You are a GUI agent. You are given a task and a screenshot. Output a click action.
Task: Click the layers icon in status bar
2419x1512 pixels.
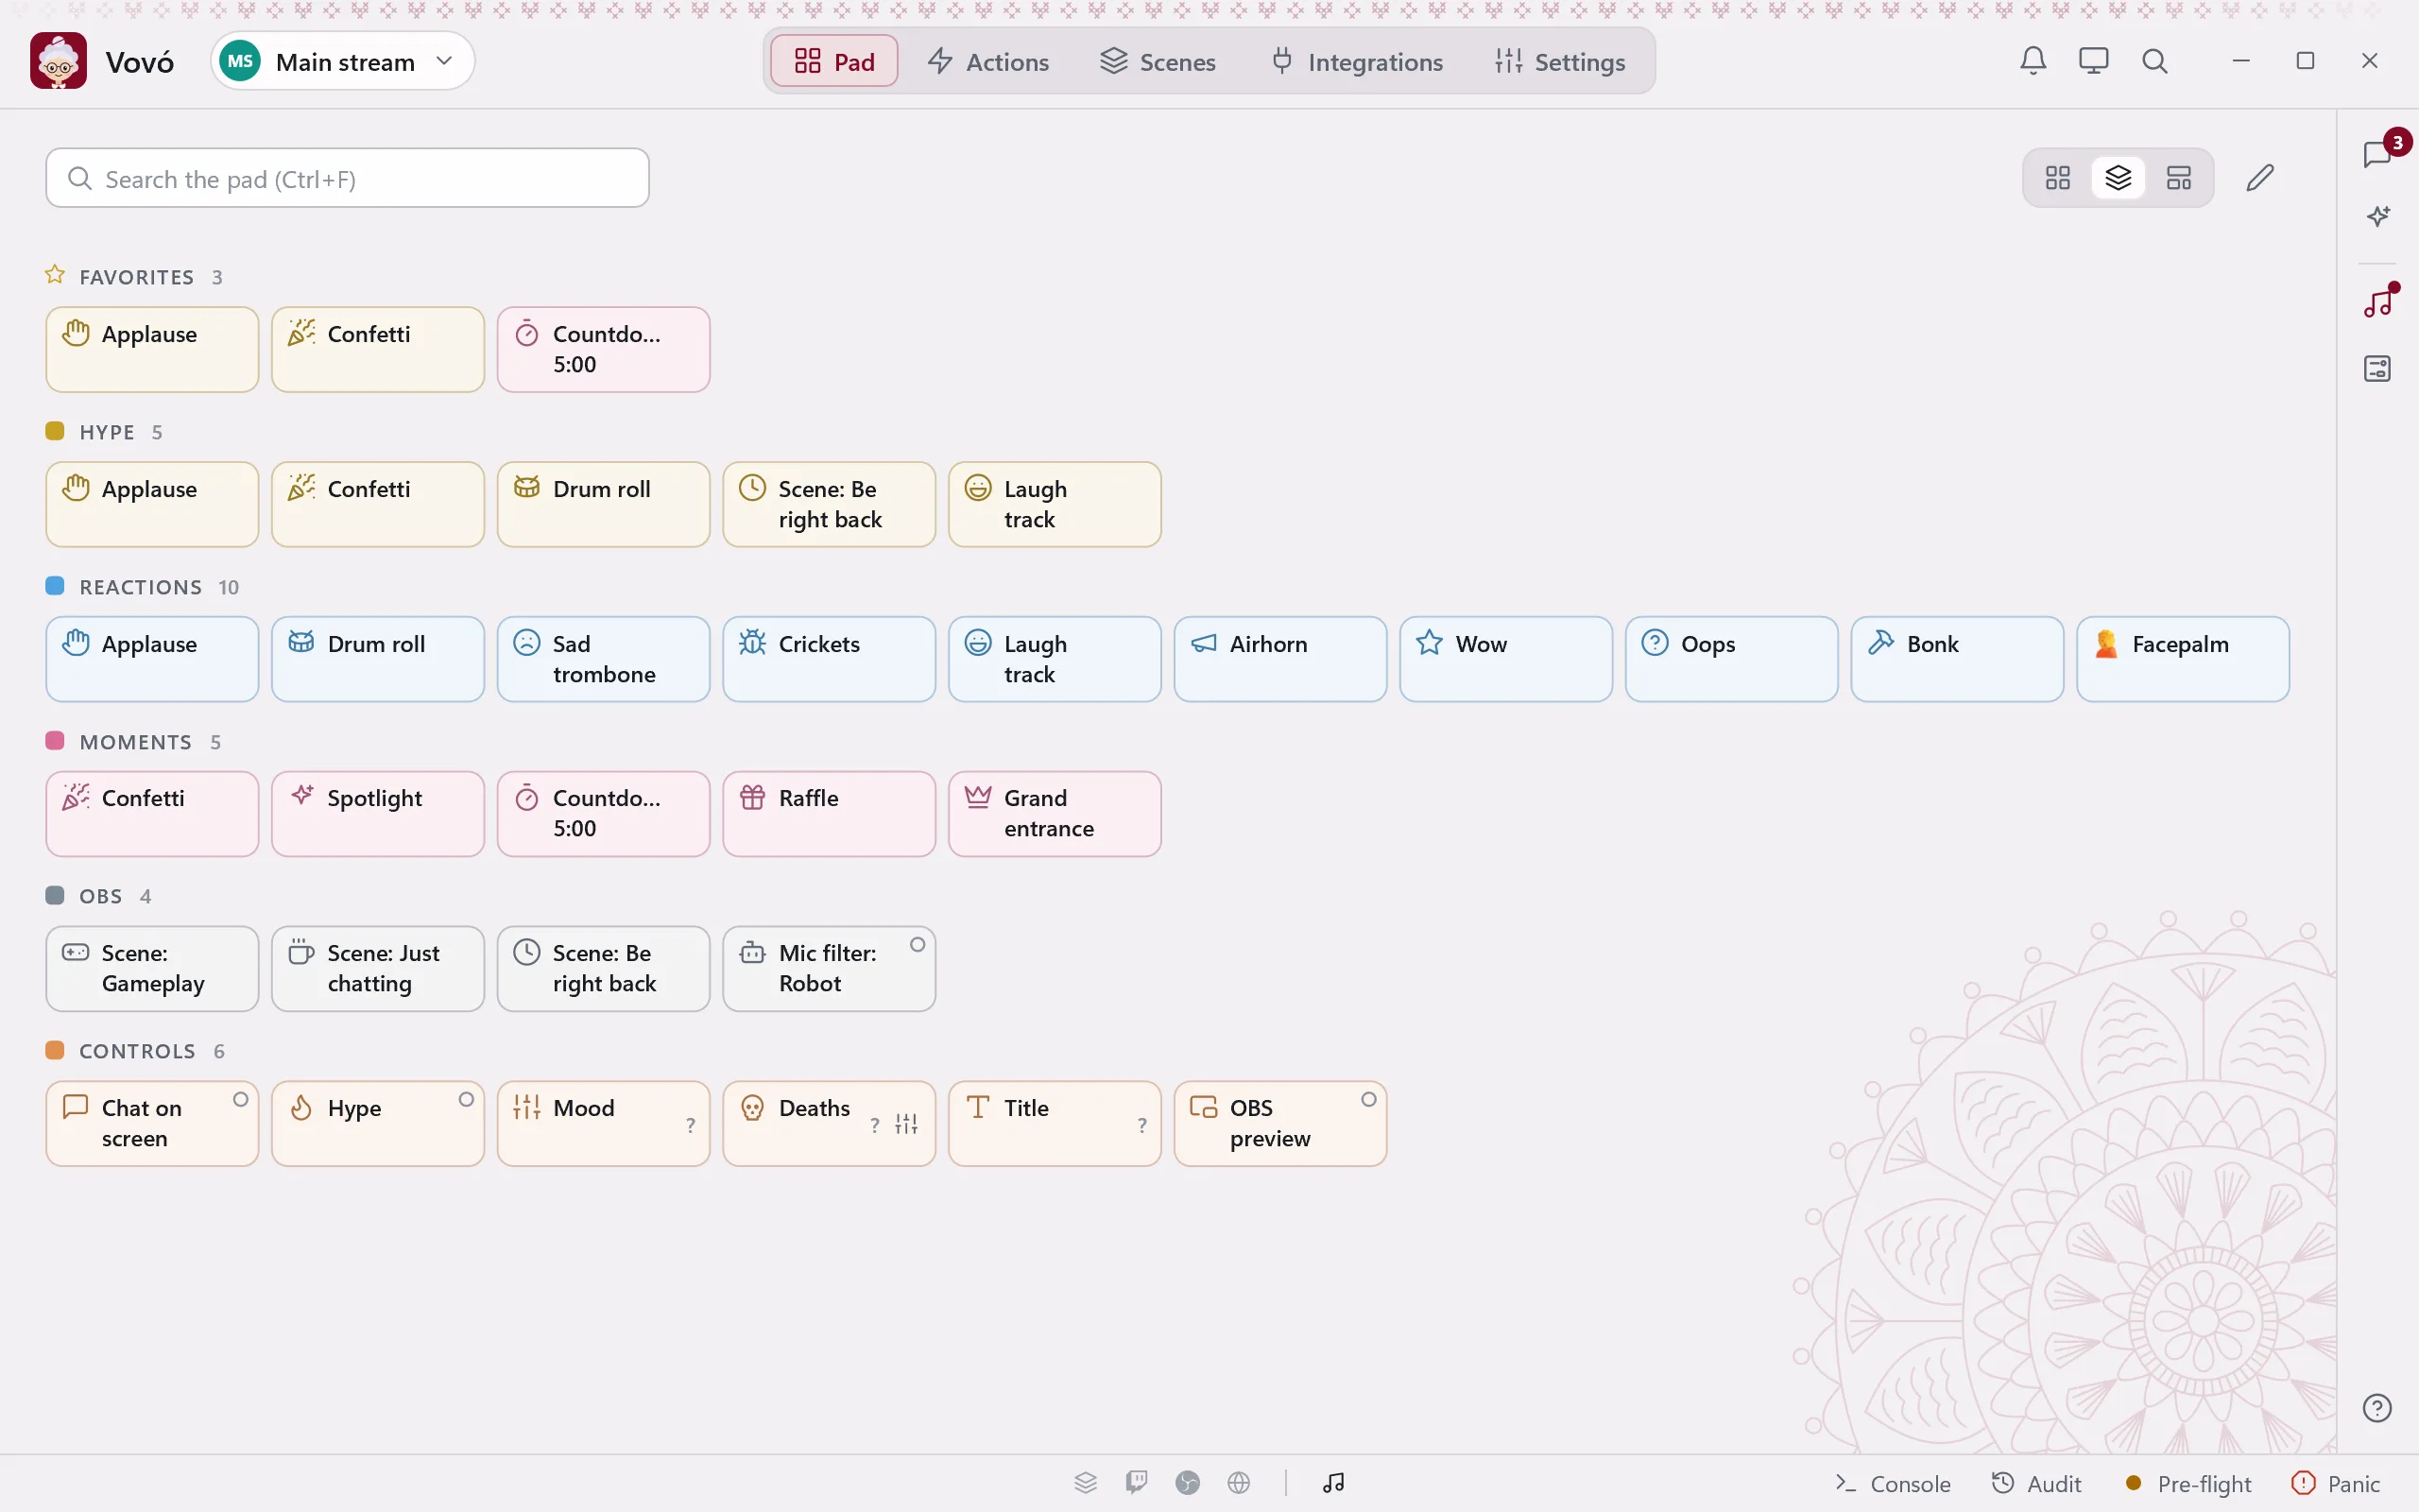point(1086,1482)
